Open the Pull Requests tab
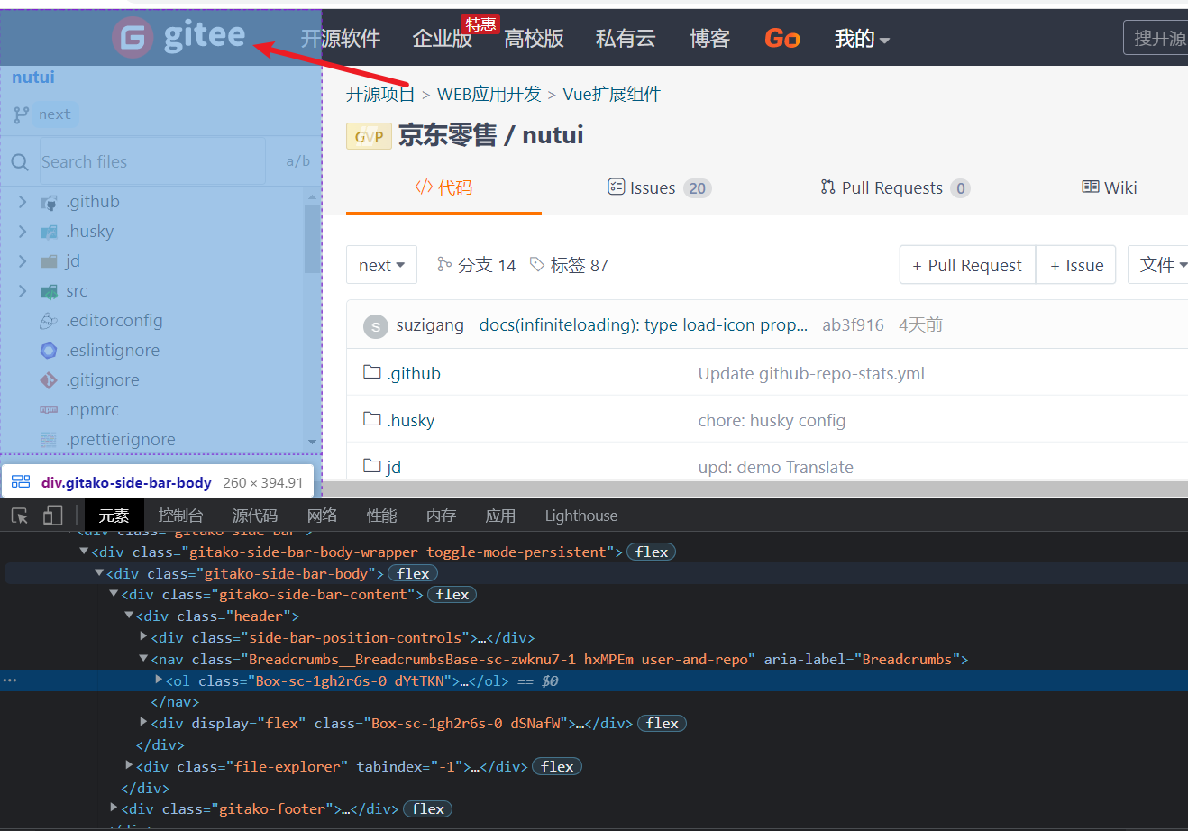This screenshot has height=831, width=1188. pyautogui.click(x=895, y=188)
